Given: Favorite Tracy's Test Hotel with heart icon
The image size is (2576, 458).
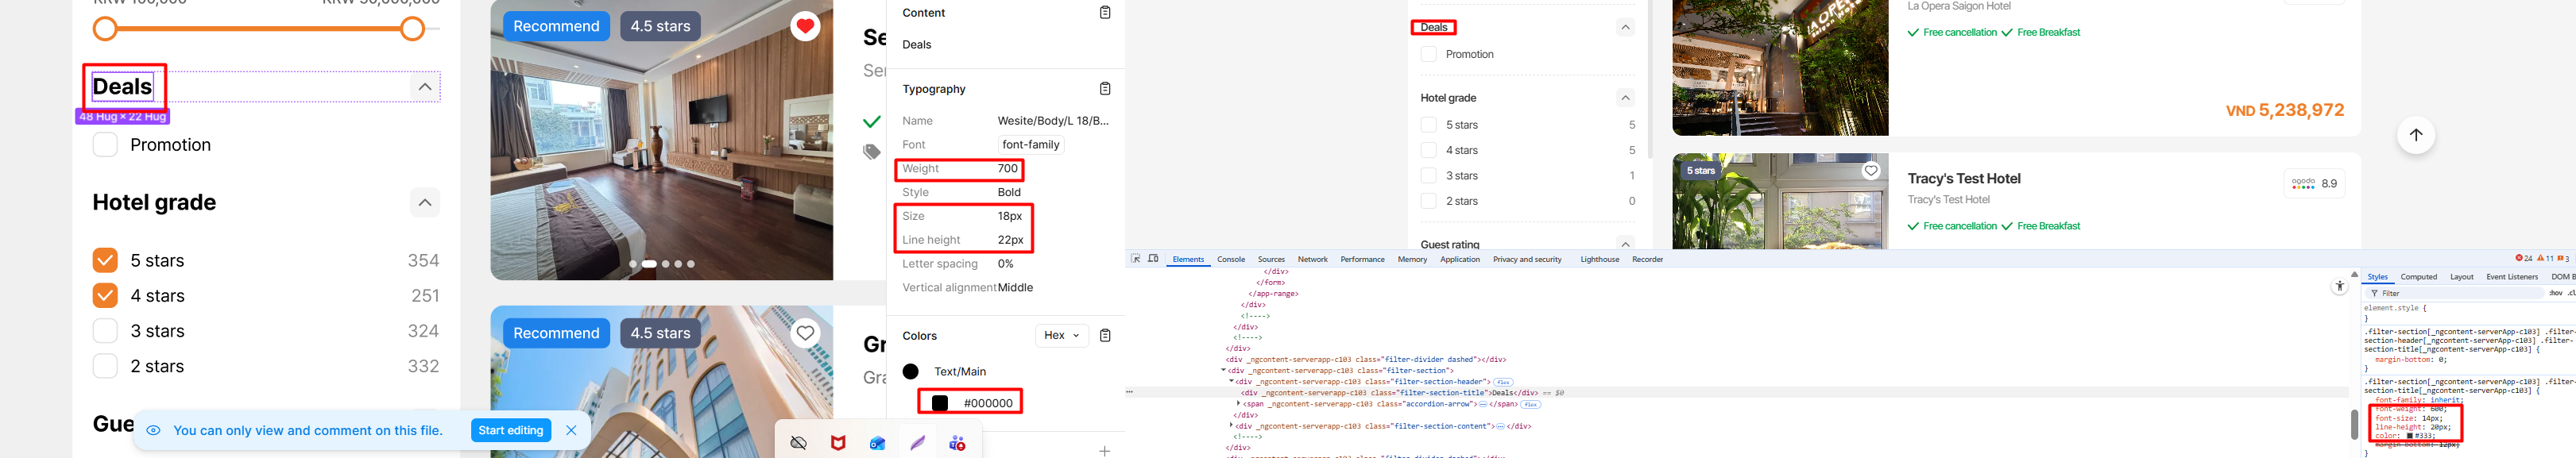Looking at the screenshot, I should coord(1870,171).
